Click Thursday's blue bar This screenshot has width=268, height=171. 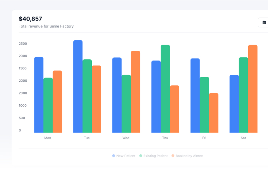(156, 97)
